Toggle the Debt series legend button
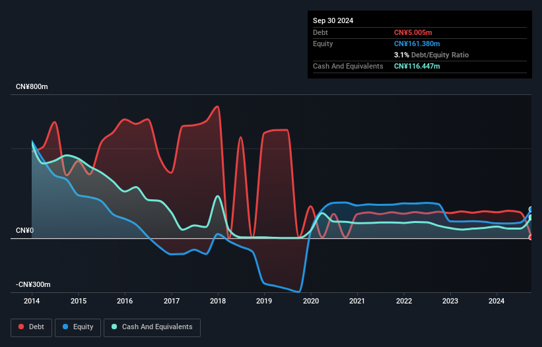 point(32,327)
